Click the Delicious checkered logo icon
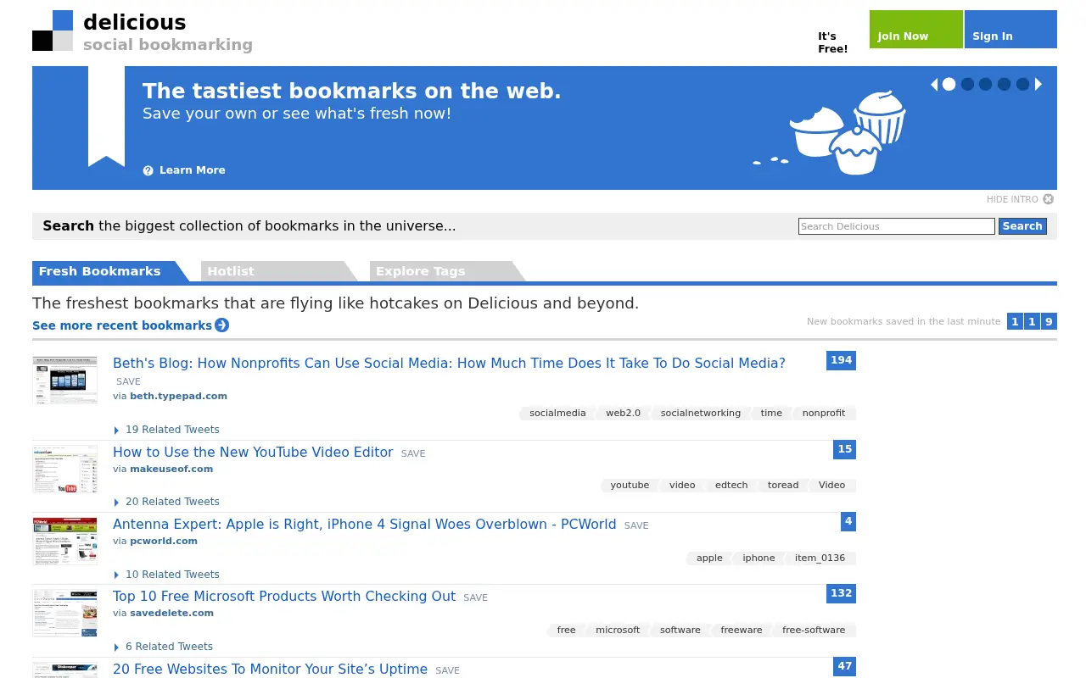The height and width of the screenshot is (678, 1086). tap(53, 31)
